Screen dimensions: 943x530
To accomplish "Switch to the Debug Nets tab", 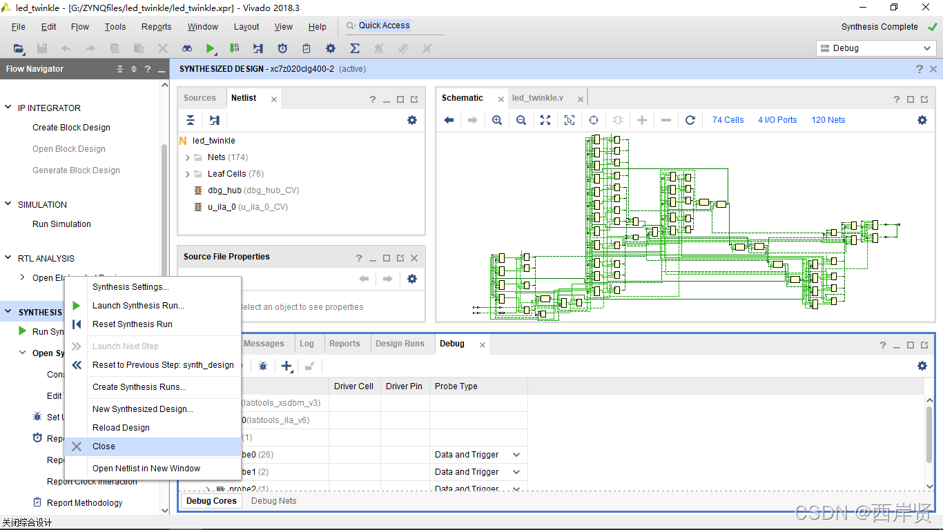I will tap(274, 501).
